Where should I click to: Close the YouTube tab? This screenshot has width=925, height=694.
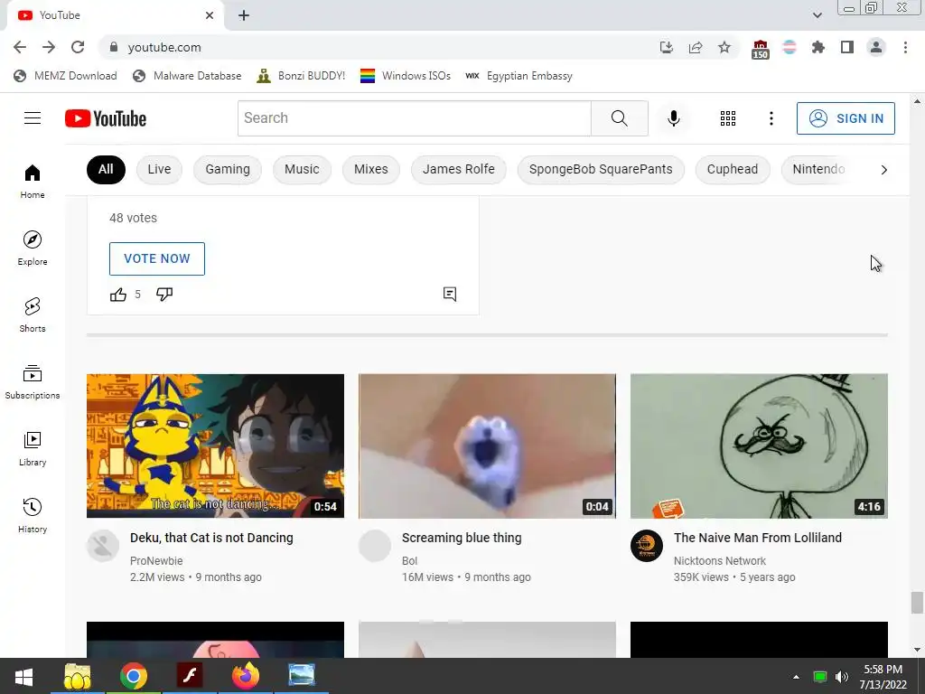point(210,15)
